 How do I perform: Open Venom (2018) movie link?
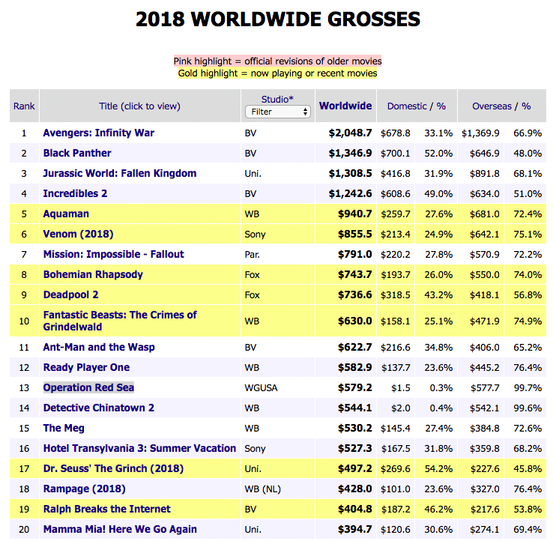coord(78,235)
